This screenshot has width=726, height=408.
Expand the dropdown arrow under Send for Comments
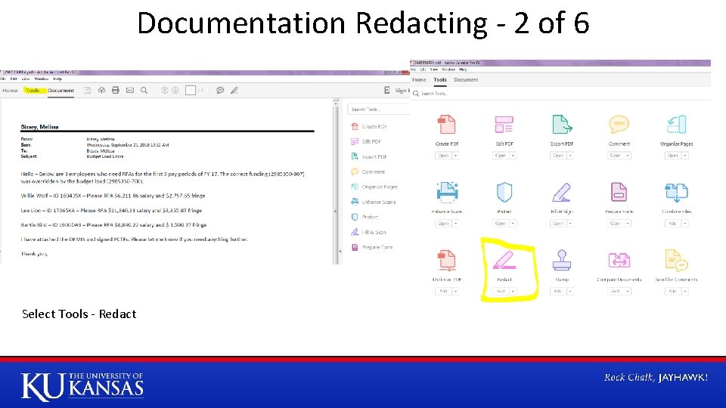click(685, 291)
